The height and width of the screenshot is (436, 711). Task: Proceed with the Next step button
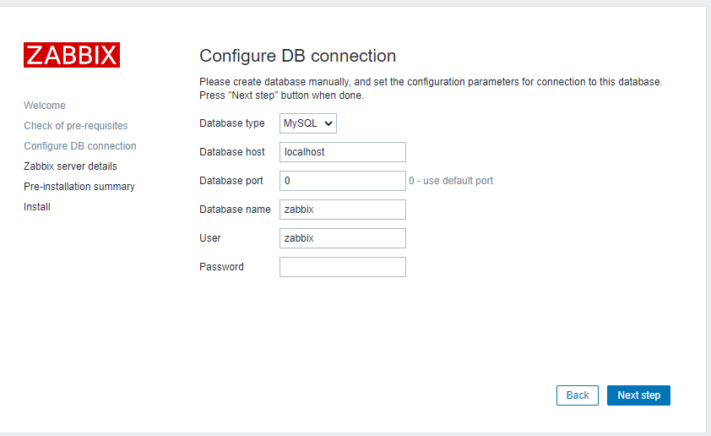point(638,395)
